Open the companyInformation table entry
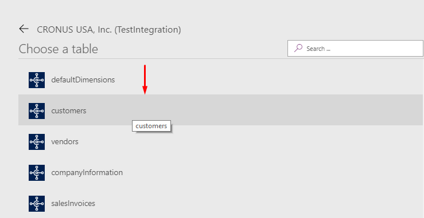This screenshot has width=424, height=218. 87,173
